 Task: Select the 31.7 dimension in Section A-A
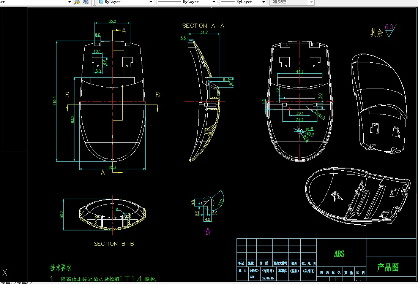204,32
